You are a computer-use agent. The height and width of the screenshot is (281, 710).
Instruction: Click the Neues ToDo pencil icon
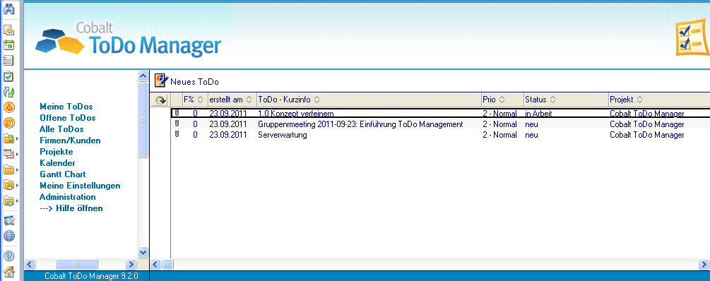tap(161, 80)
